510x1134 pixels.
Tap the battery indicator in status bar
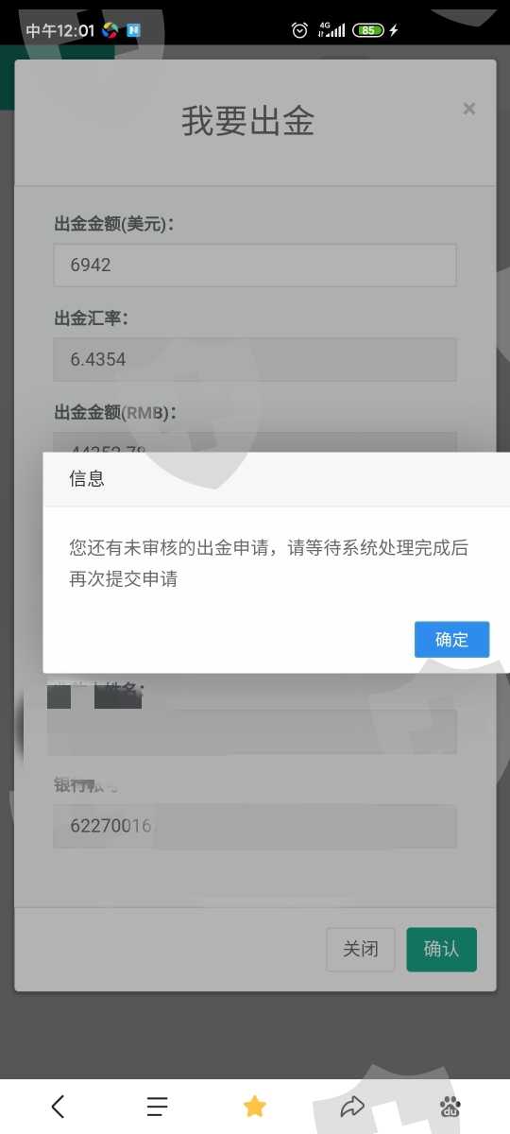click(368, 30)
